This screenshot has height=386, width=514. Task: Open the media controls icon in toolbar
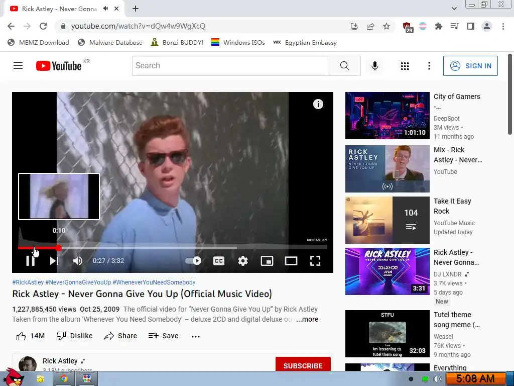pyautogui.click(x=454, y=26)
